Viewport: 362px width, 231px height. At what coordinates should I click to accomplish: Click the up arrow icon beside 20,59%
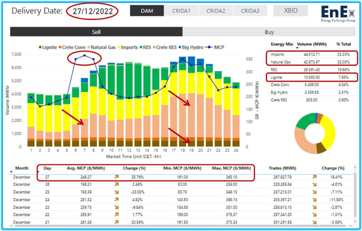pyautogui.click(x=117, y=222)
